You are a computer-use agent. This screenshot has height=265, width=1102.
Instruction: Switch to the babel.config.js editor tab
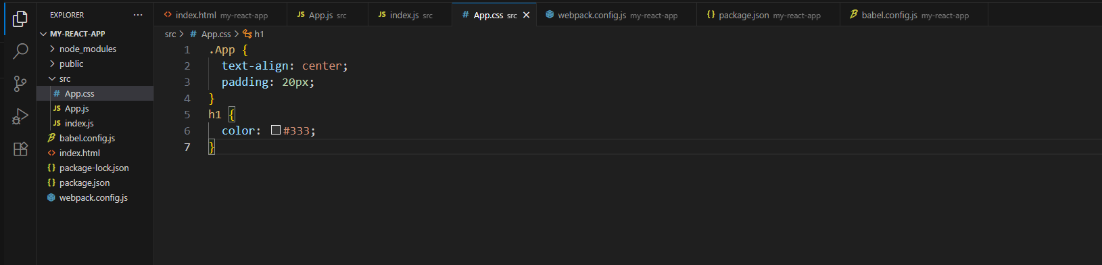(914, 15)
